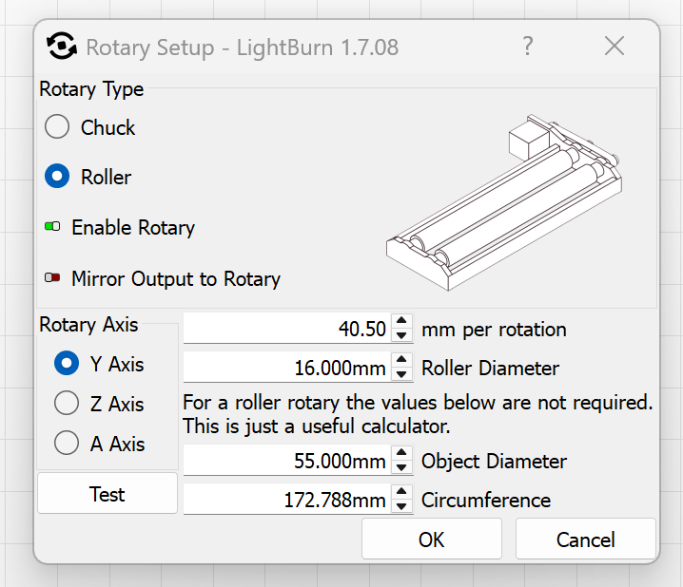Click the Object Diameter input field
The height and width of the screenshot is (587, 683).
[x=286, y=462]
